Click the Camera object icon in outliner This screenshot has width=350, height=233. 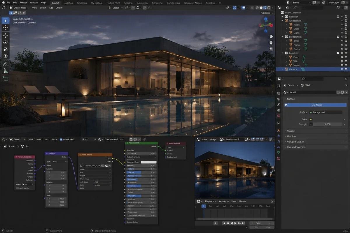(x=286, y=69)
